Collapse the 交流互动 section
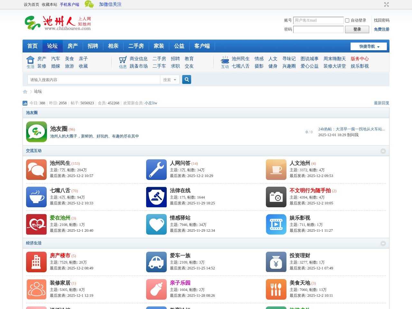Image resolution: width=412 pixels, height=309 pixels. (x=383, y=151)
